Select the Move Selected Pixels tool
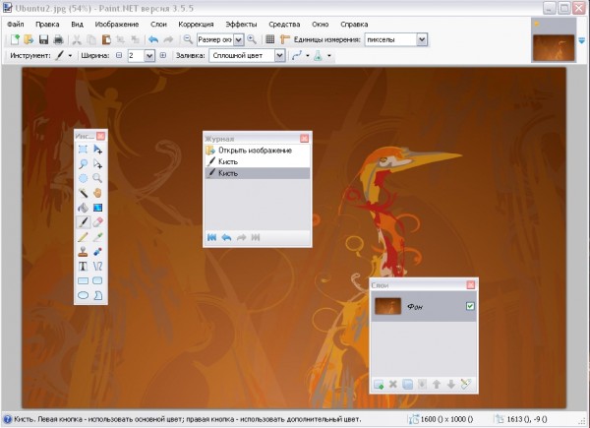Viewport: 590px width, 428px height. point(97,150)
